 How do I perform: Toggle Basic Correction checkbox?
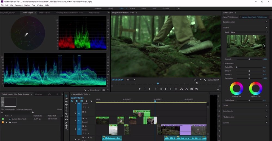pyautogui.click(x=267, y=22)
